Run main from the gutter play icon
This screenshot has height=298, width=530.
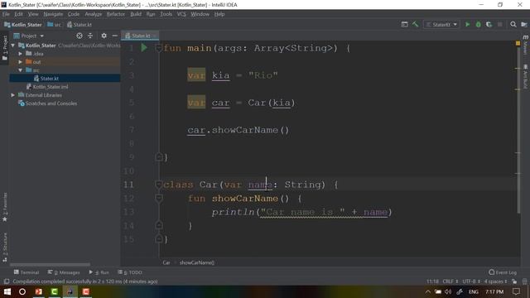(x=144, y=48)
